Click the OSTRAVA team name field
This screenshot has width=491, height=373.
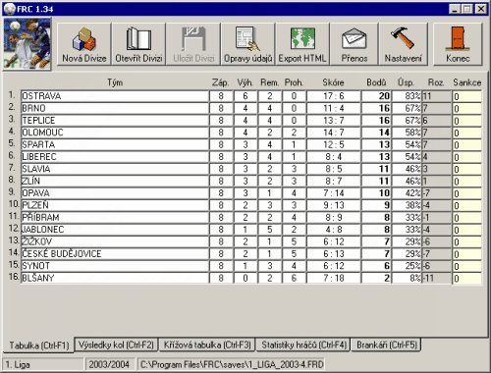pyautogui.click(x=115, y=96)
